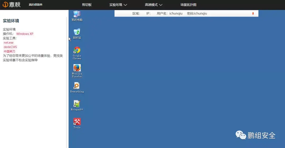The width and height of the screenshot is (285, 148).
Task: Click the 真的很简单 title text
Action: [35, 4]
